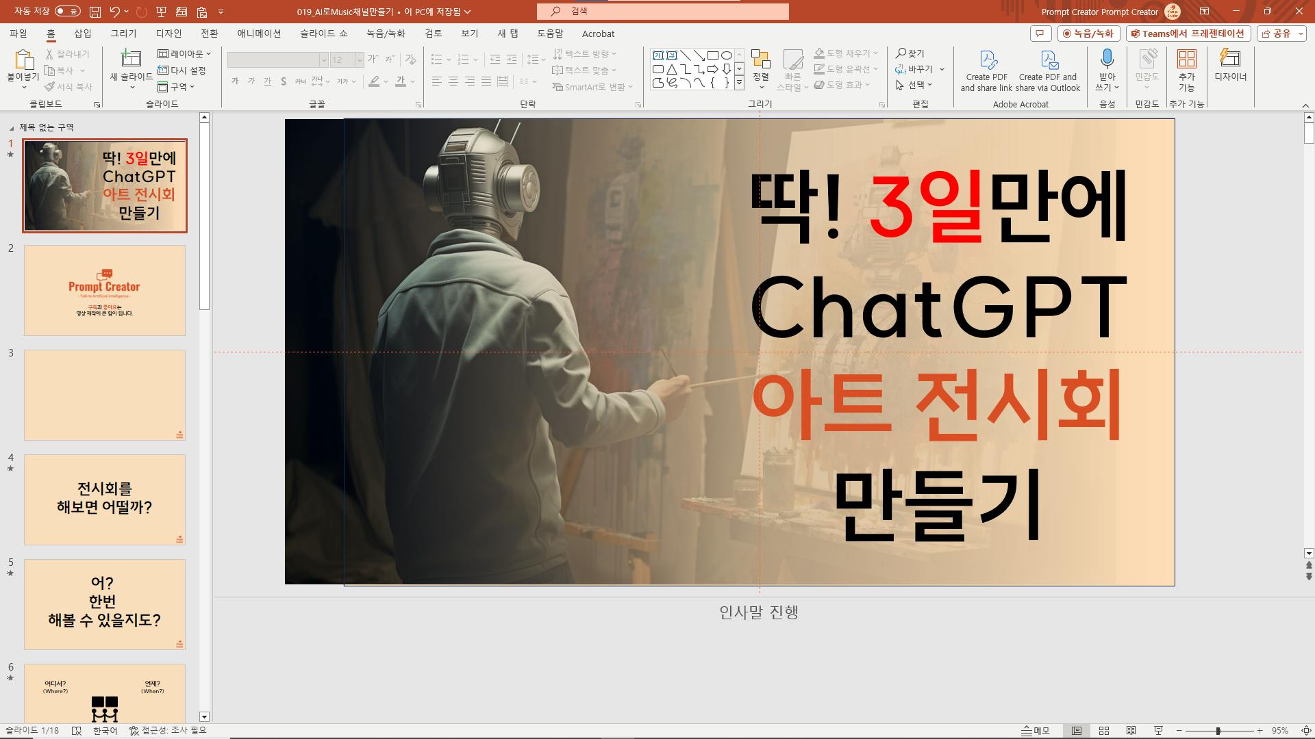Toggle align right in paragraph group
The image size is (1315, 739).
pos(469,81)
